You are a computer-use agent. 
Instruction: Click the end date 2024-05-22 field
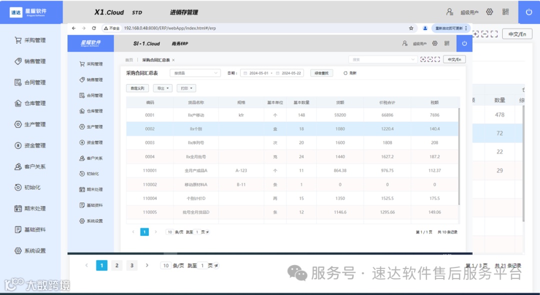[x=291, y=73]
